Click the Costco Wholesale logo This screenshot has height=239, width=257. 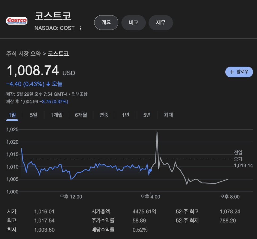(17, 21)
